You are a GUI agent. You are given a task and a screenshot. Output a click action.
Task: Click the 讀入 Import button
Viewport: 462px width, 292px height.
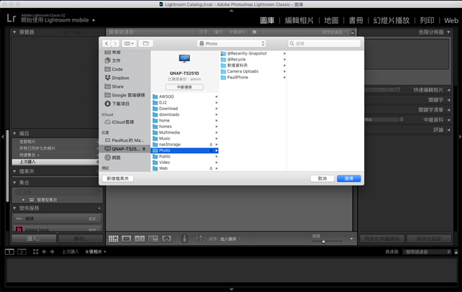point(34,239)
